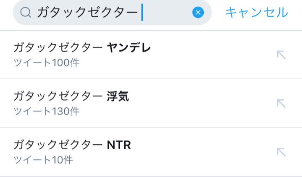The width and height of the screenshot is (302, 177).
Task: Insert NTR suggestion using its arrow icon
Action: tap(281, 152)
